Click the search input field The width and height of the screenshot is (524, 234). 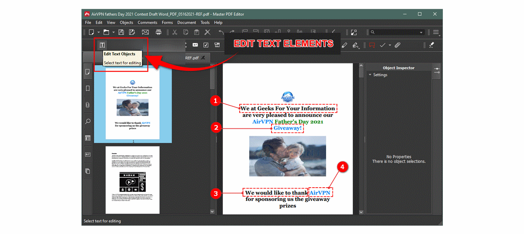[x=396, y=32]
